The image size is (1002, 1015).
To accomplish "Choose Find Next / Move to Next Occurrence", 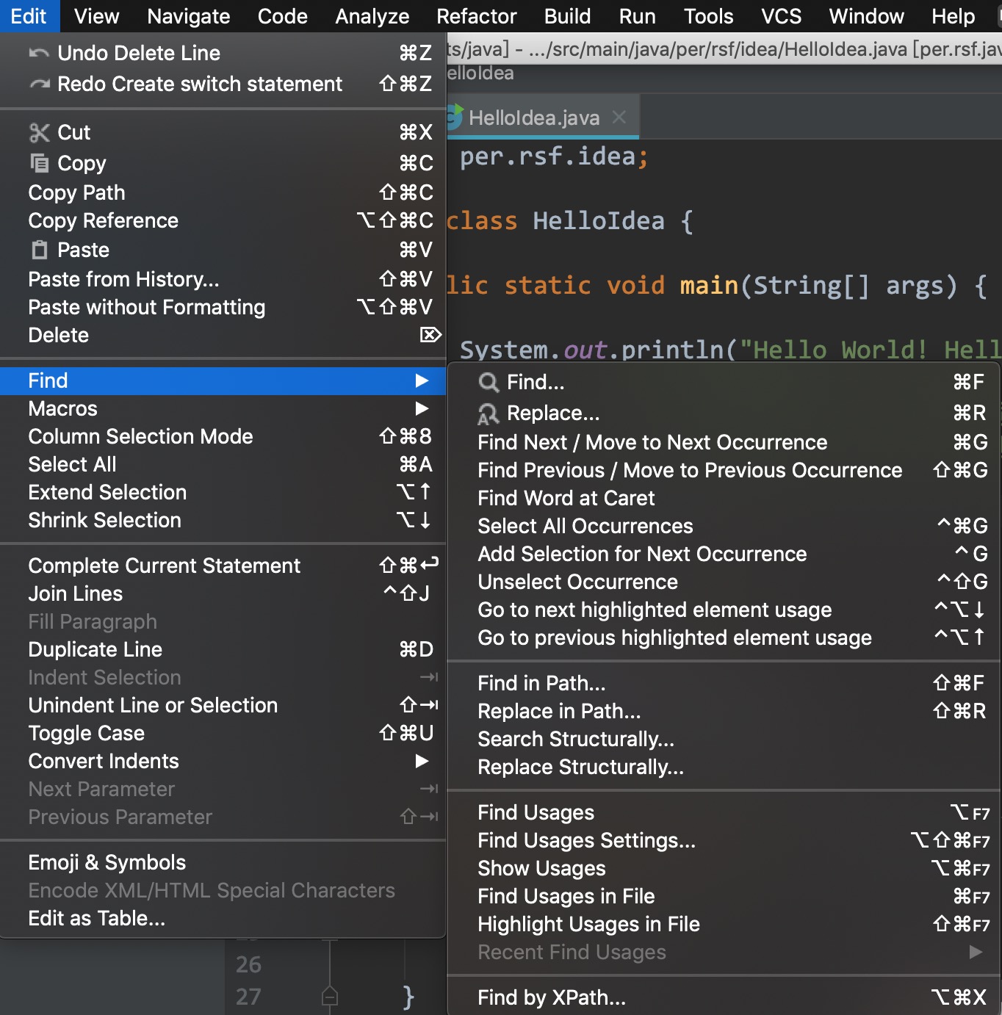I will click(724, 442).
